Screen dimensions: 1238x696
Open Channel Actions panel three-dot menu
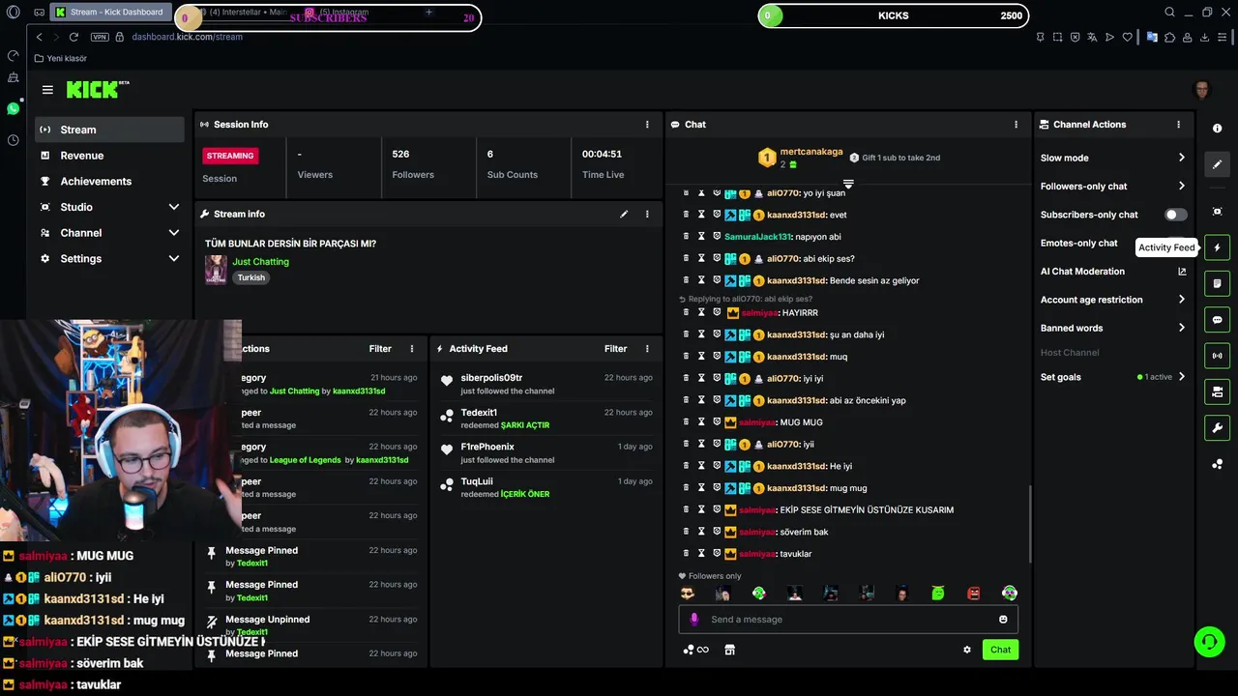point(1178,125)
